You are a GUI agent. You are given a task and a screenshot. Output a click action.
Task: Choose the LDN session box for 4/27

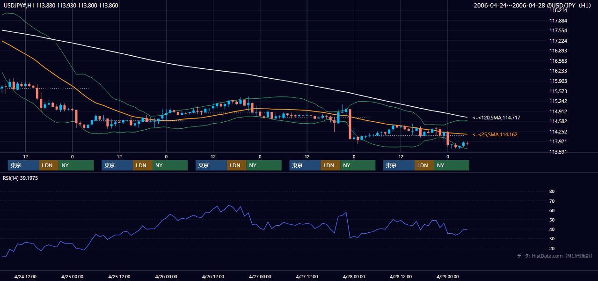(330, 165)
